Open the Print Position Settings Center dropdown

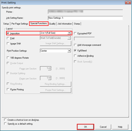pos(55,51)
